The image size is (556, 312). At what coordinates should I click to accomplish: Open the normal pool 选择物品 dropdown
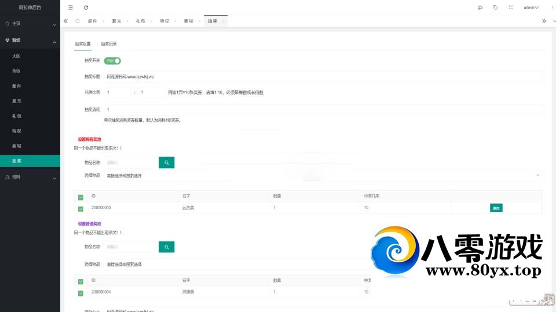[x=237, y=264]
